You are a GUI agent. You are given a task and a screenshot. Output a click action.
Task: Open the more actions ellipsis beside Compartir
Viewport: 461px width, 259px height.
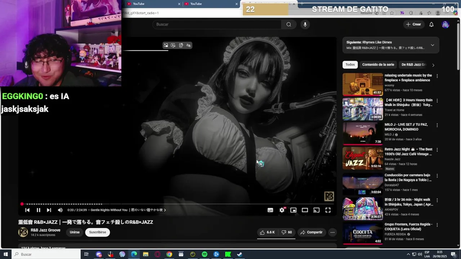click(x=332, y=232)
